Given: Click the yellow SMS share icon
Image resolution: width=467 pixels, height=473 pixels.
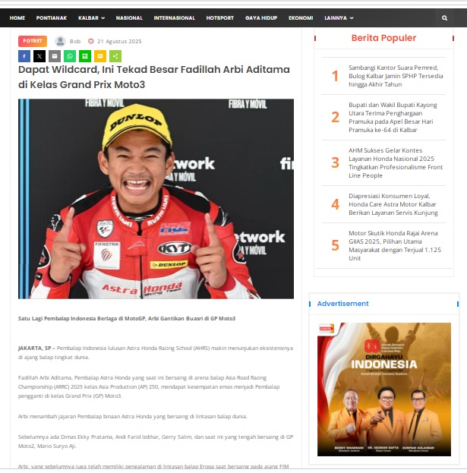Looking at the screenshot, I should [100, 56].
